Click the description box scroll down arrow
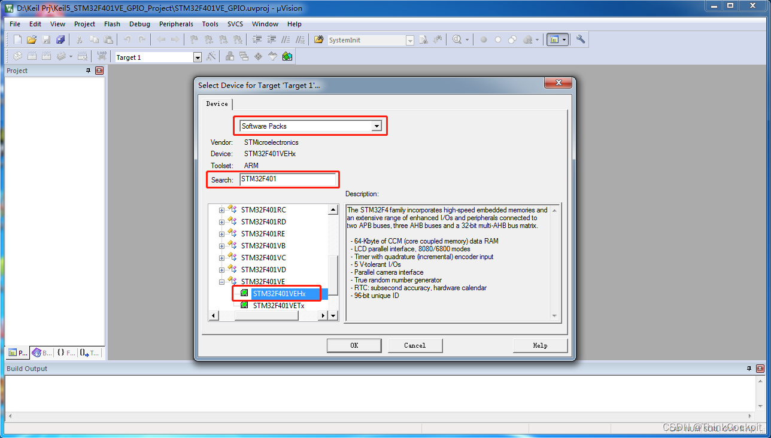 [554, 316]
